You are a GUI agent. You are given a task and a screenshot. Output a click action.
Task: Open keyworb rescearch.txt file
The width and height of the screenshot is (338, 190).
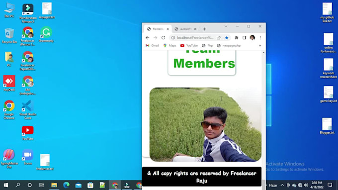(328, 68)
